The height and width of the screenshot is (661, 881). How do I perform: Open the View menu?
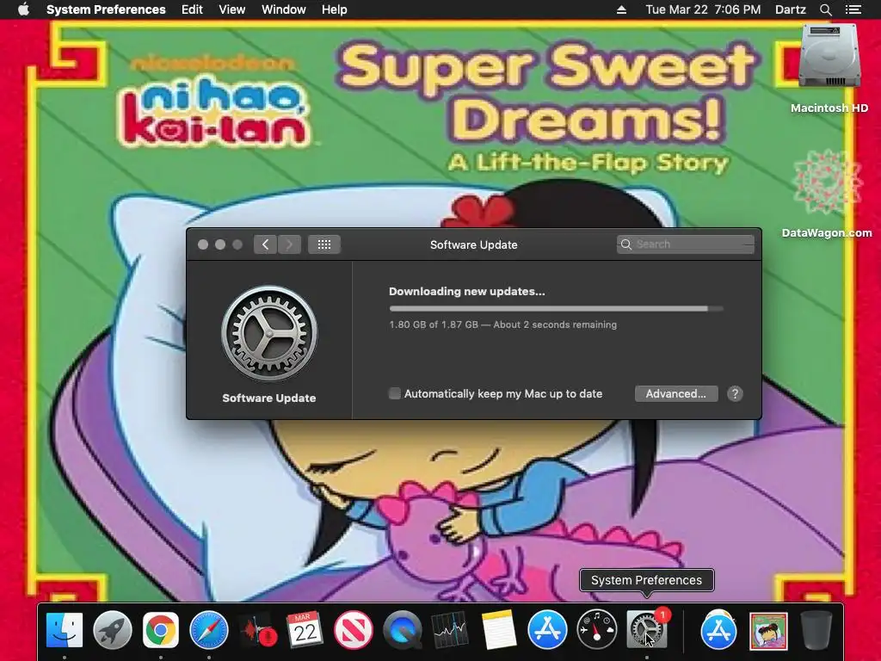(x=232, y=9)
